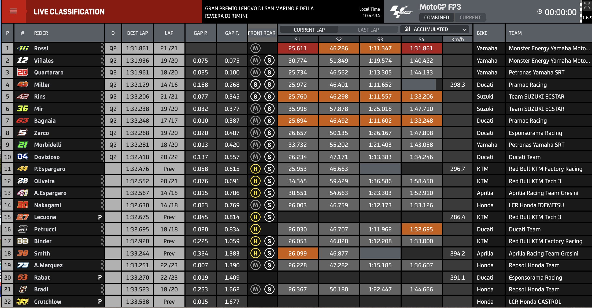
Task: Show LAST LAP sector times
Action: click(368, 29)
